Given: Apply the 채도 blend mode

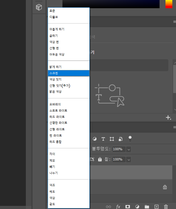Looking at the screenshot, I should pyautogui.click(x=69, y=192).
